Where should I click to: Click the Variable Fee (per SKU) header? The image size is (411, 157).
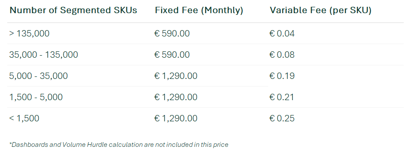tap(321, 11)
